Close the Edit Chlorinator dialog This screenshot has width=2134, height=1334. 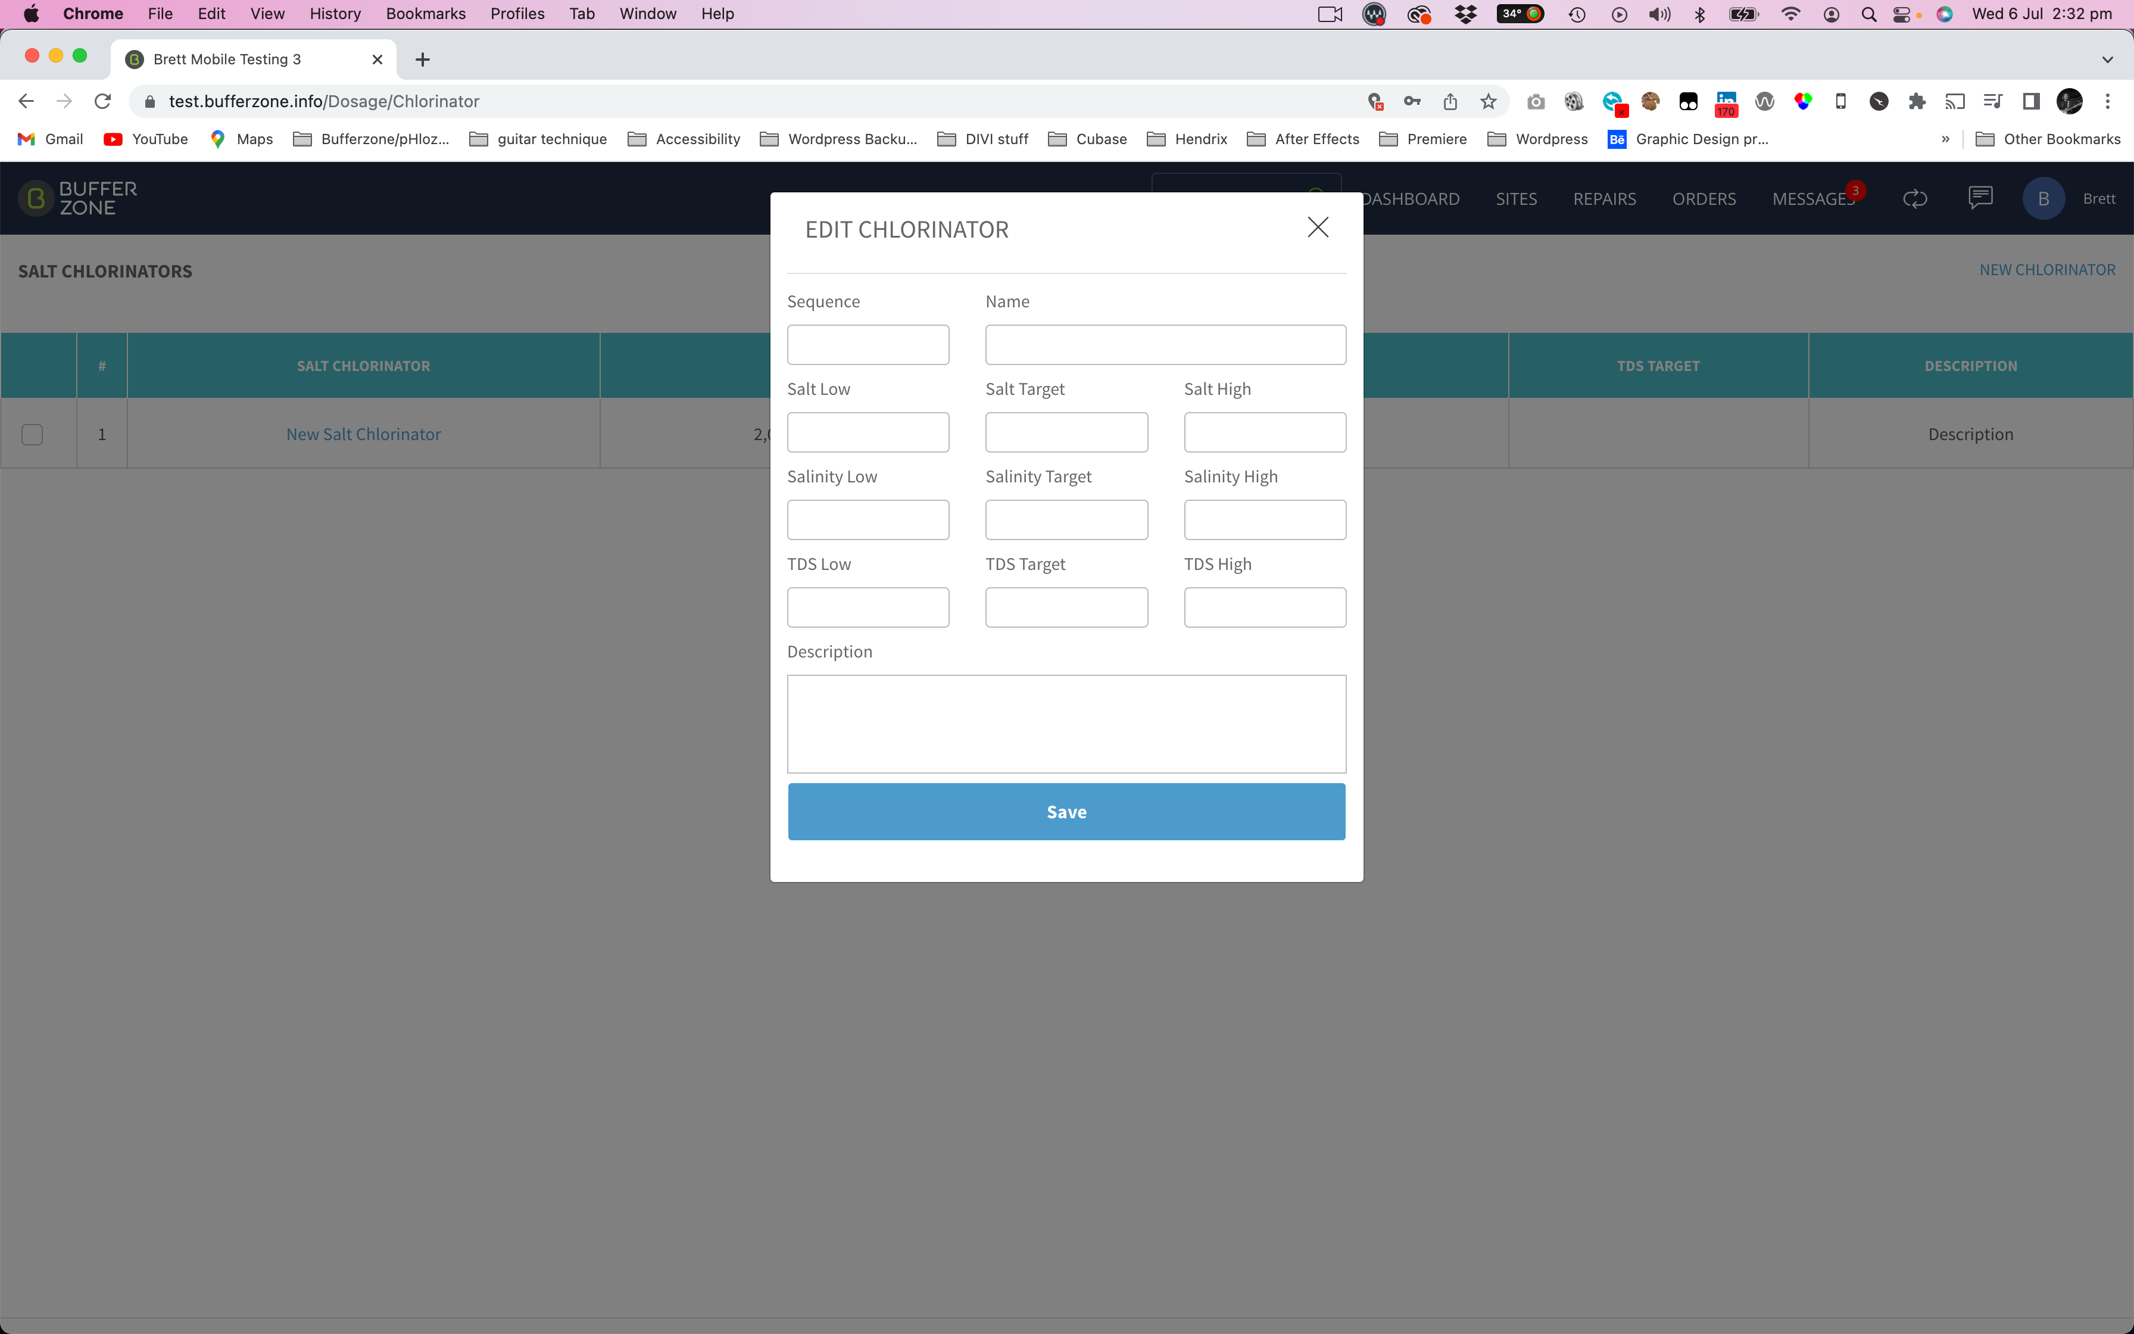(x=1318, y=227)
